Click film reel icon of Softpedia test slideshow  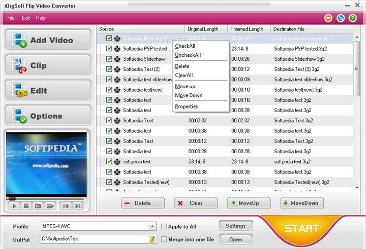point(117,79)
